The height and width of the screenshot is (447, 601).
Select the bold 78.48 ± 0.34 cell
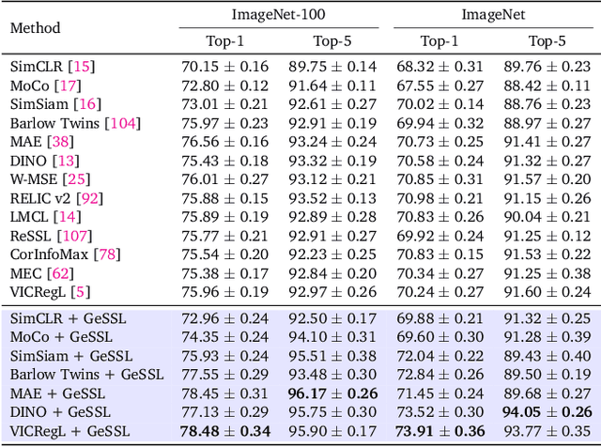pos(223,431)
